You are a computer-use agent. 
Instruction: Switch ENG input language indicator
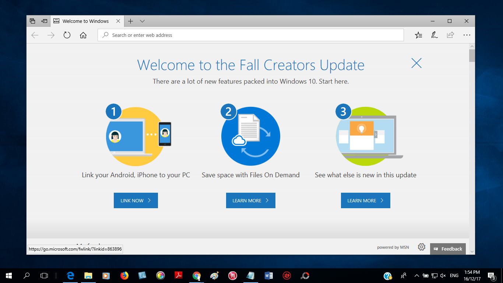coord(454,275)
